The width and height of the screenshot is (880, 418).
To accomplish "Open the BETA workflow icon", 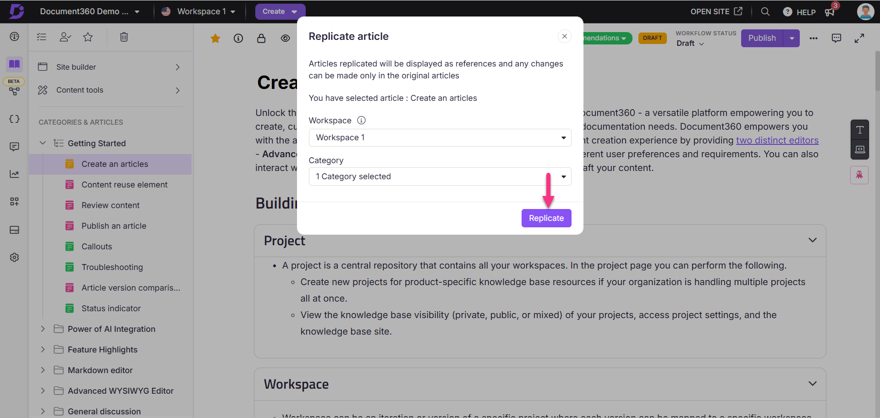I will 14,91.
